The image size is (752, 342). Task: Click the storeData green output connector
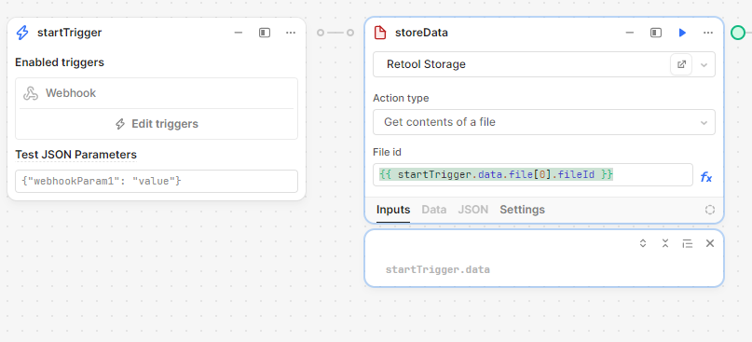point(738,33)
